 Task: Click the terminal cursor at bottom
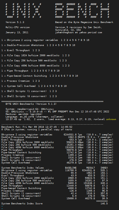tap(2, 208)
